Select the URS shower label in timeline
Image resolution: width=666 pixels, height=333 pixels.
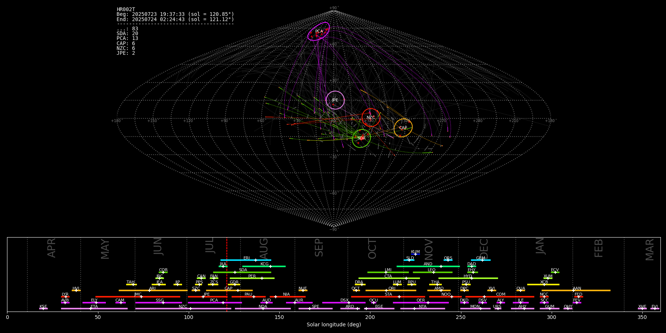click(497, 307)
